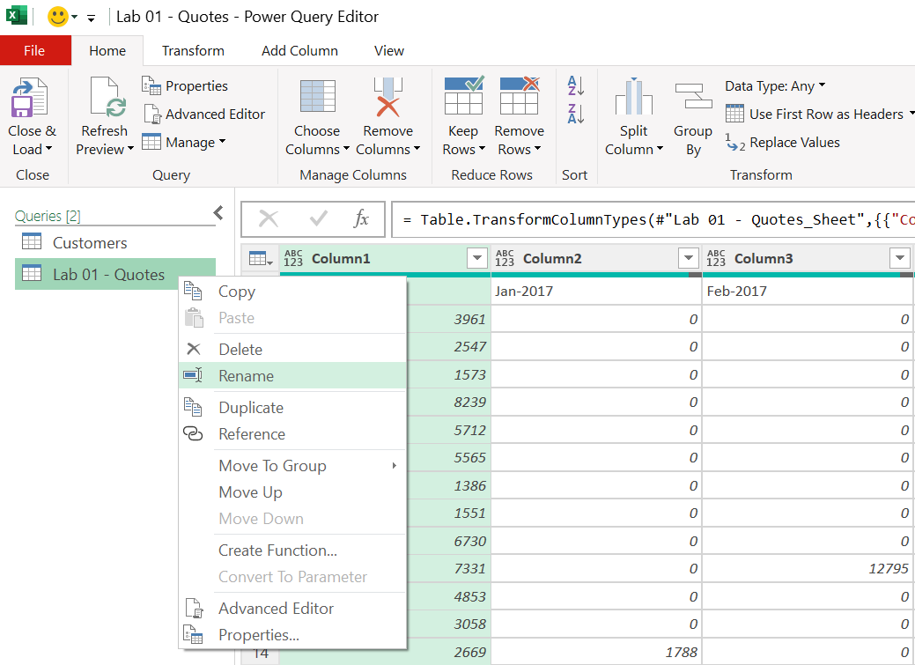Open query Properties in the ribbon
Viewport: 915px width, 665px height.
coord(185,85)
